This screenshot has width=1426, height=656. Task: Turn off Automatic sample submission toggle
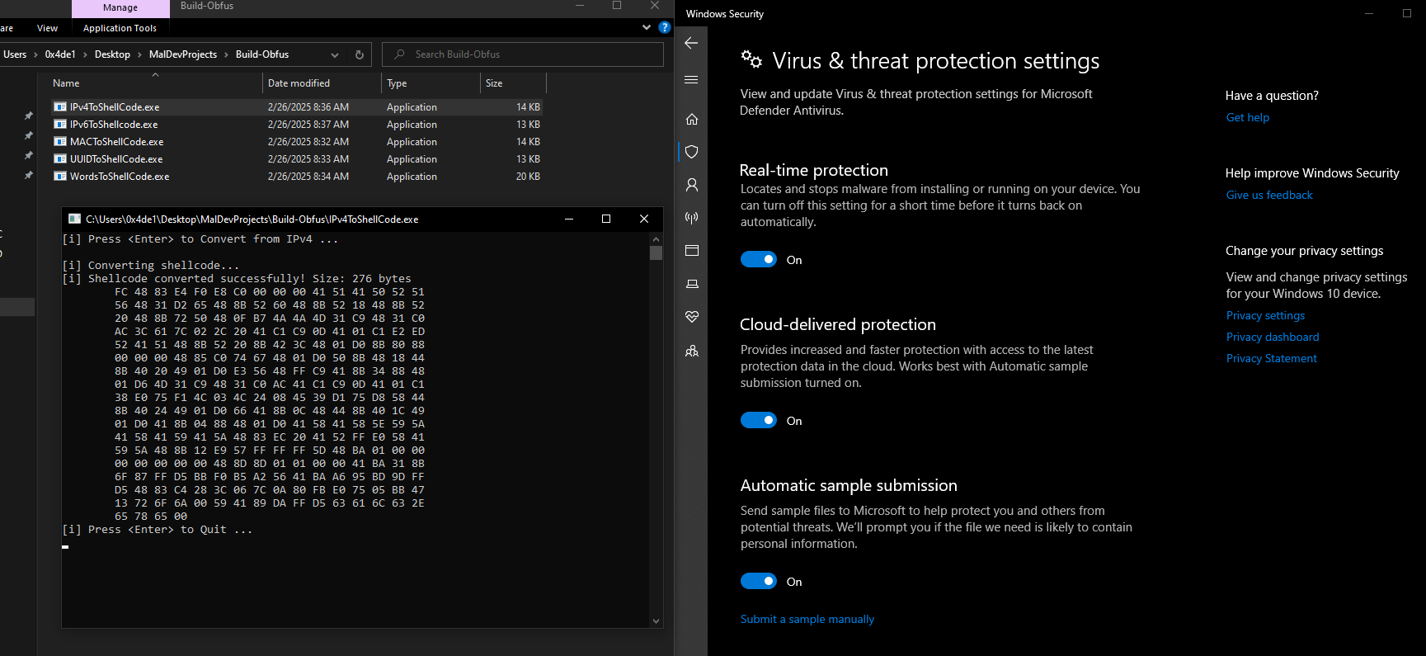[759, 581]
